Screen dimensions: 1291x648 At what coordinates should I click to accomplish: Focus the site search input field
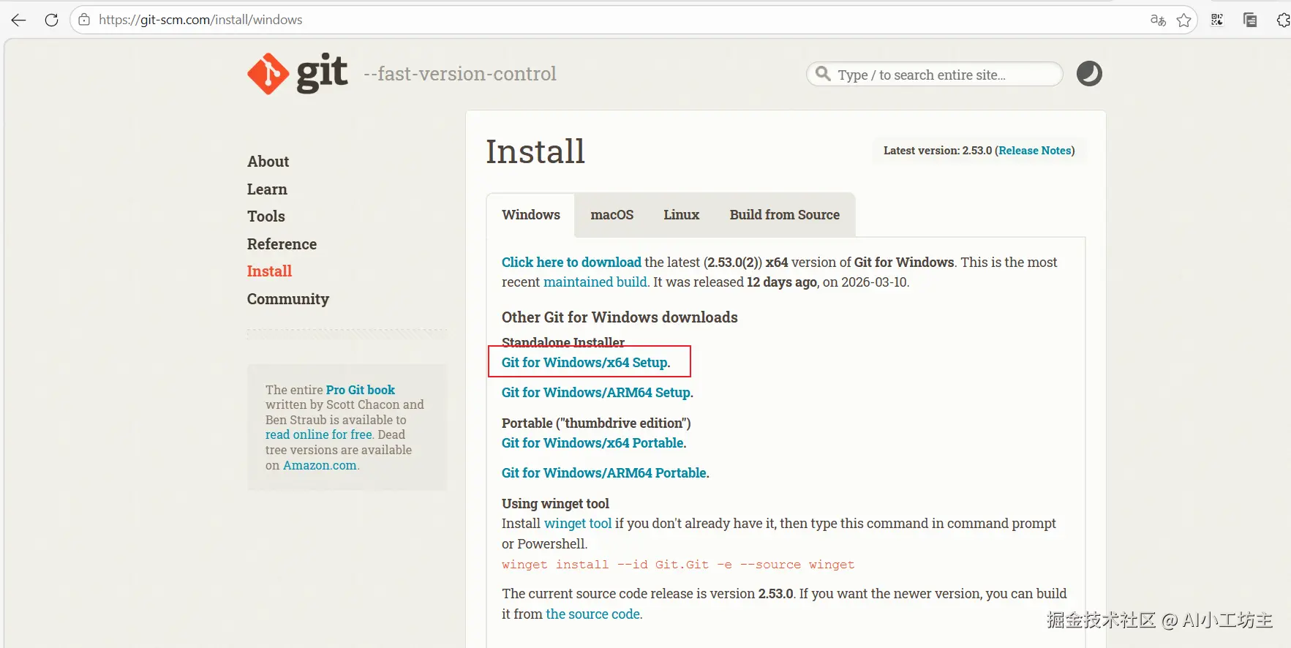[935, 74]
